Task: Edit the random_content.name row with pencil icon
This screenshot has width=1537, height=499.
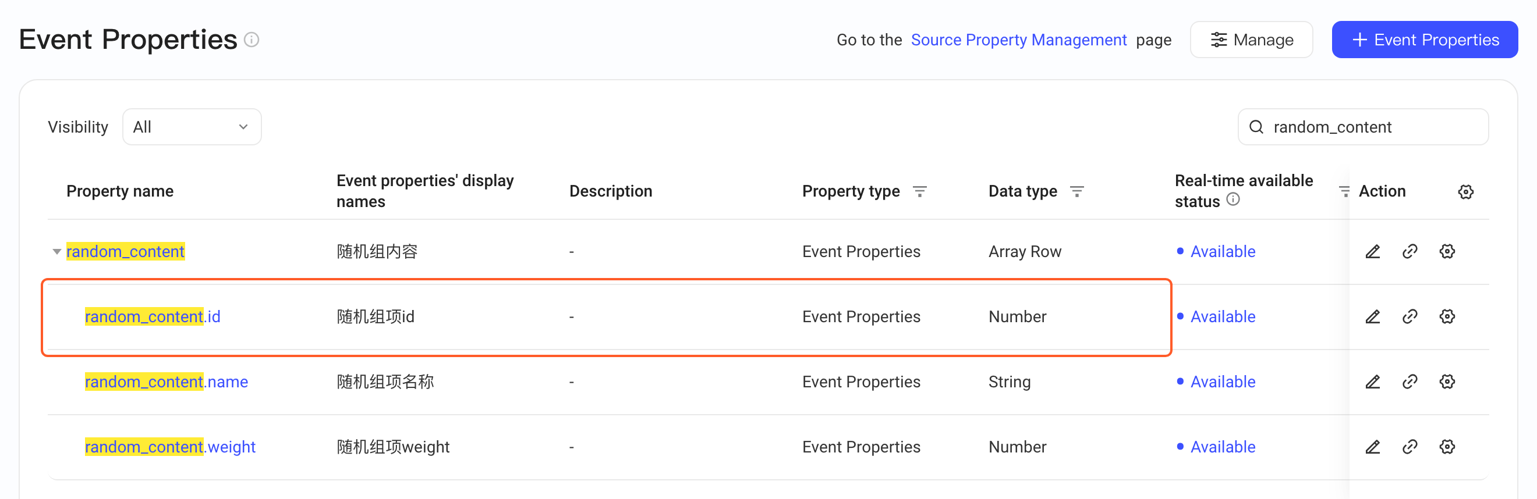Action: pyautogui.click(x=1372, y=382)
